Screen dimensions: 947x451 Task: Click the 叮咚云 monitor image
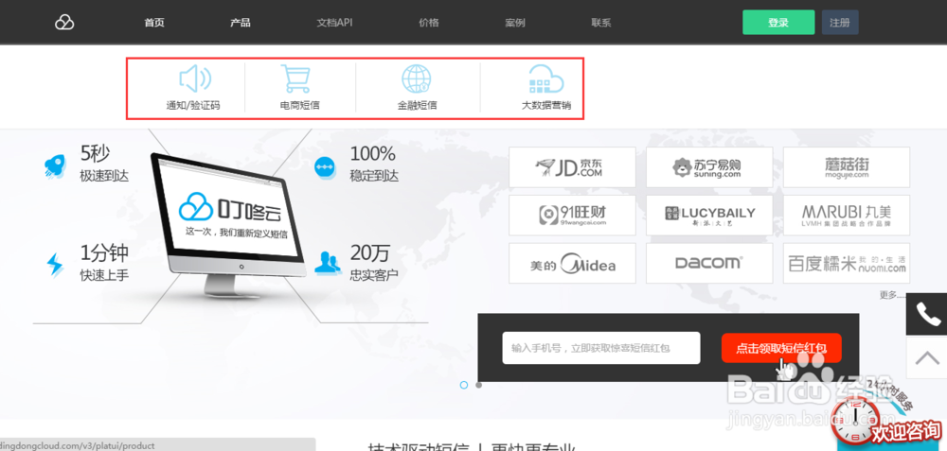point(228,224)
